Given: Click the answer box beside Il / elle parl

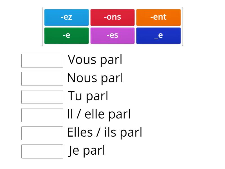Looking at the screenshot, I should [x=42, y=115].
